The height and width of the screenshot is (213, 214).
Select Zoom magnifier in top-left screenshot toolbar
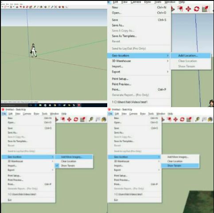(52, 7)
